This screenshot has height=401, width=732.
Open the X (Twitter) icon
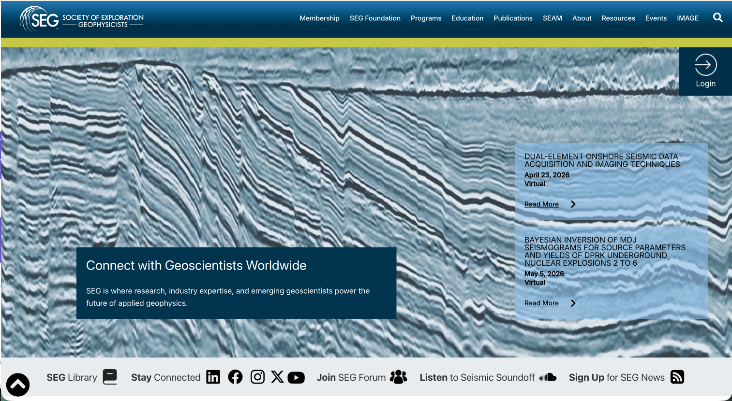click(x=277, y=377)
